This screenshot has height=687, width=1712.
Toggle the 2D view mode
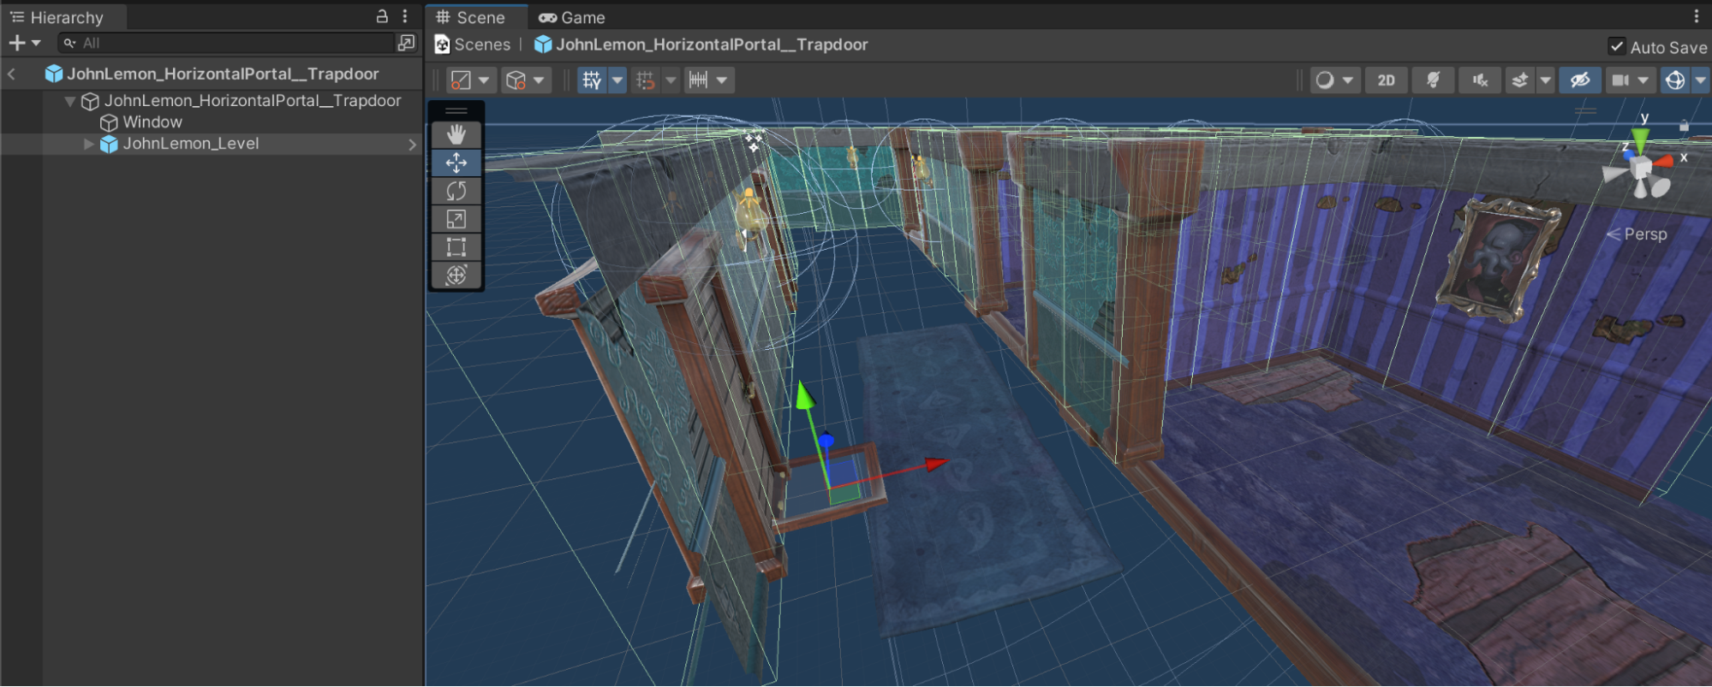pyautogui.click(x=1386, y=80)
